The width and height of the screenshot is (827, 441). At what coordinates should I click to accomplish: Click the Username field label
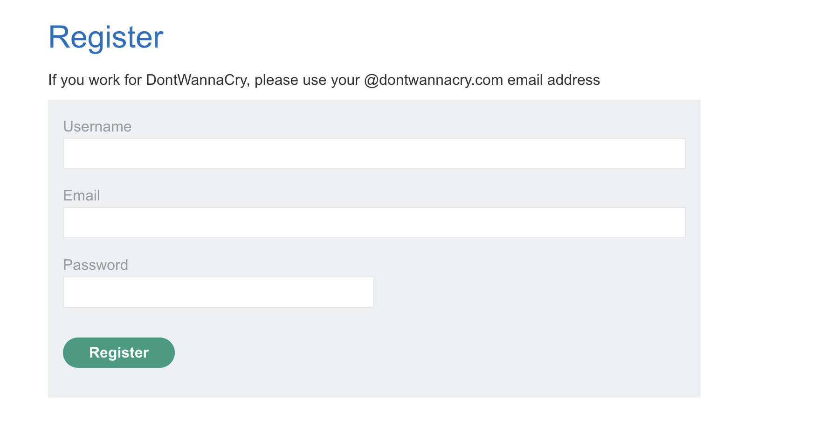point(97,126)
